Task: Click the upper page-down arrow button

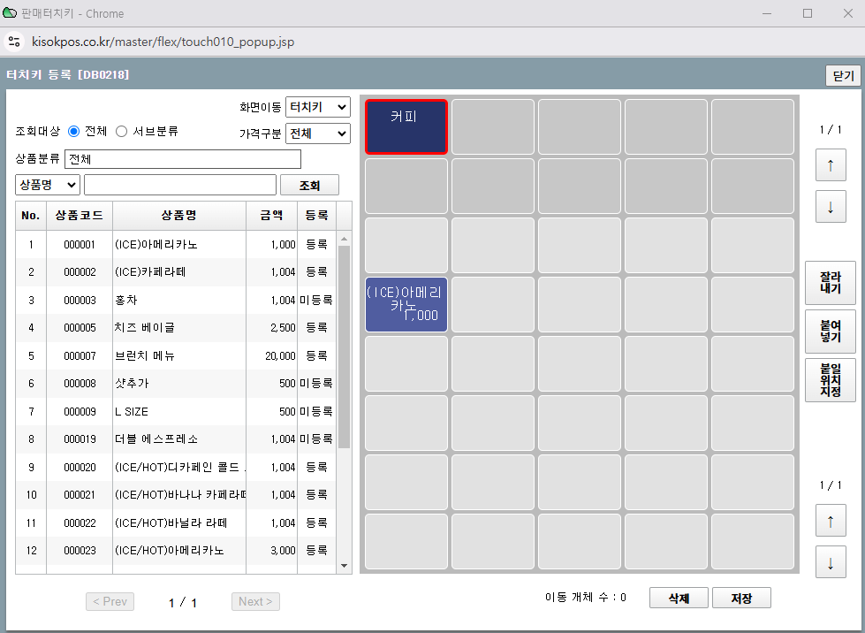Action: 830,207
